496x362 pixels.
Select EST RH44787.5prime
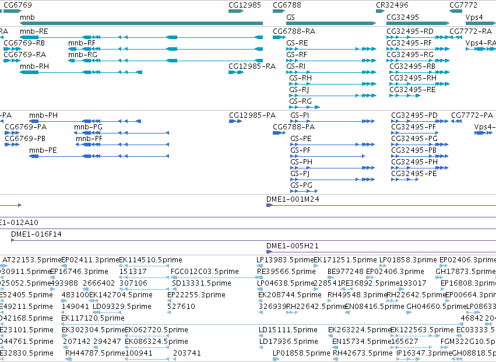69,359
